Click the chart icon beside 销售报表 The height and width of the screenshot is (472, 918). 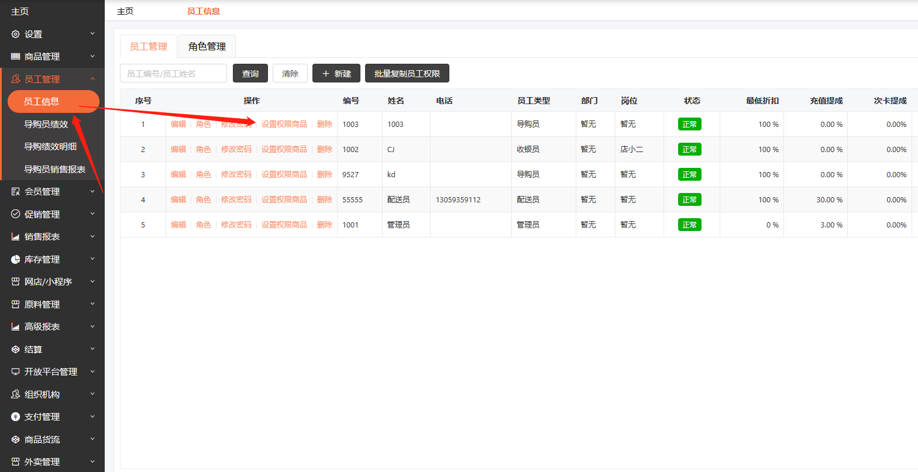(x=16, y=237)
